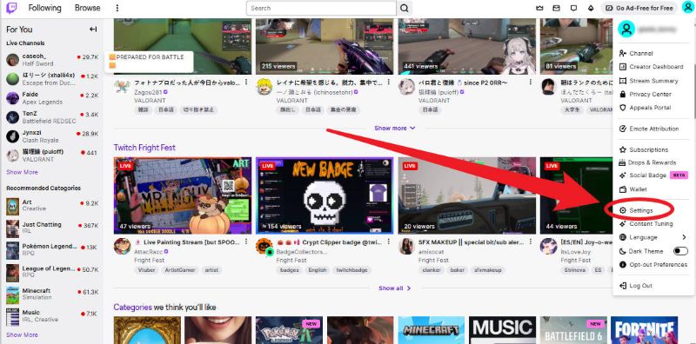This screenshot has width=696, height=344.
Task: Click the twitchbadge tag
Action: (x=351, y=270)
